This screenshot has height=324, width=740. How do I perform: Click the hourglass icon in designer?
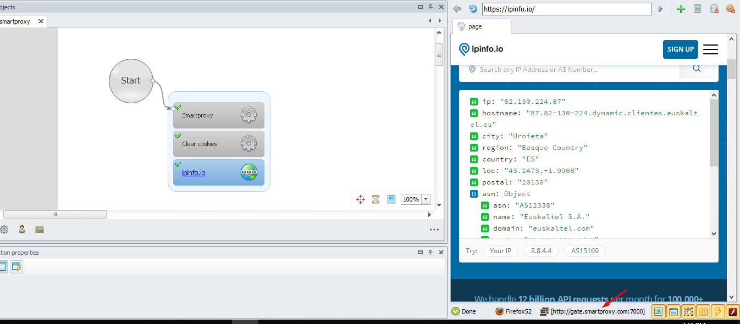[376, 199]
